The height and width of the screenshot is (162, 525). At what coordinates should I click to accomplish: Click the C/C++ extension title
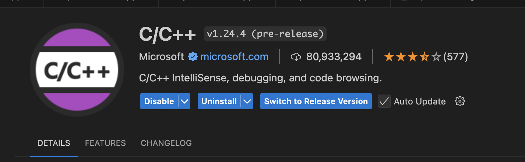tap(168, 34)
